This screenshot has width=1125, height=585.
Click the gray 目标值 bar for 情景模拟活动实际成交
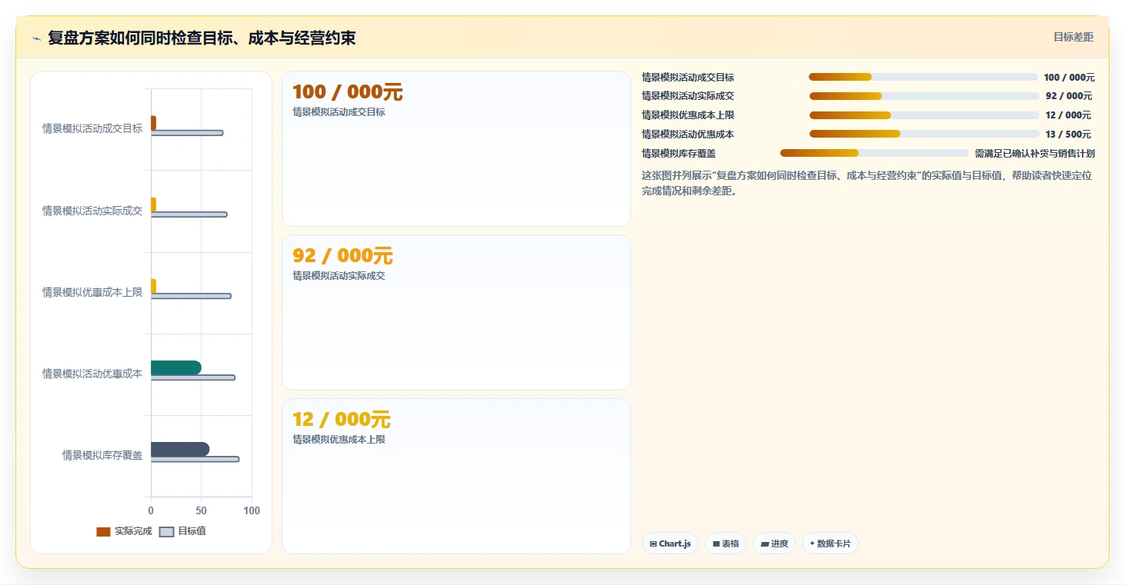tap(189, 214)
